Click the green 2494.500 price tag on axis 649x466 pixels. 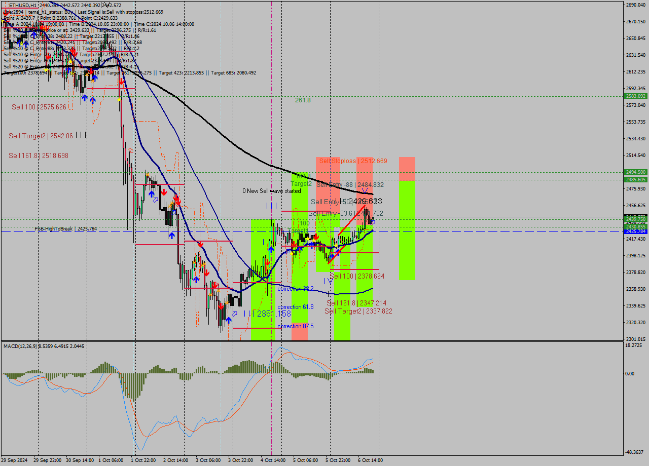coord(635,172)
